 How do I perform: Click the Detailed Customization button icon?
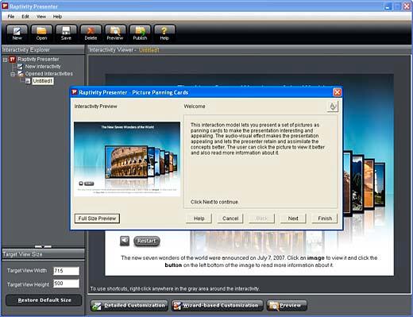97,306
